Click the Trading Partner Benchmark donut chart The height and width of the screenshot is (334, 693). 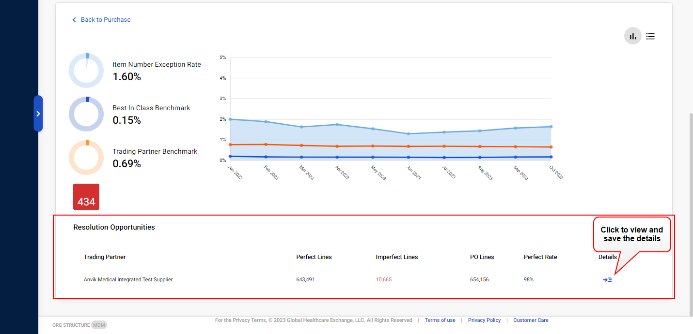[86, 158]
